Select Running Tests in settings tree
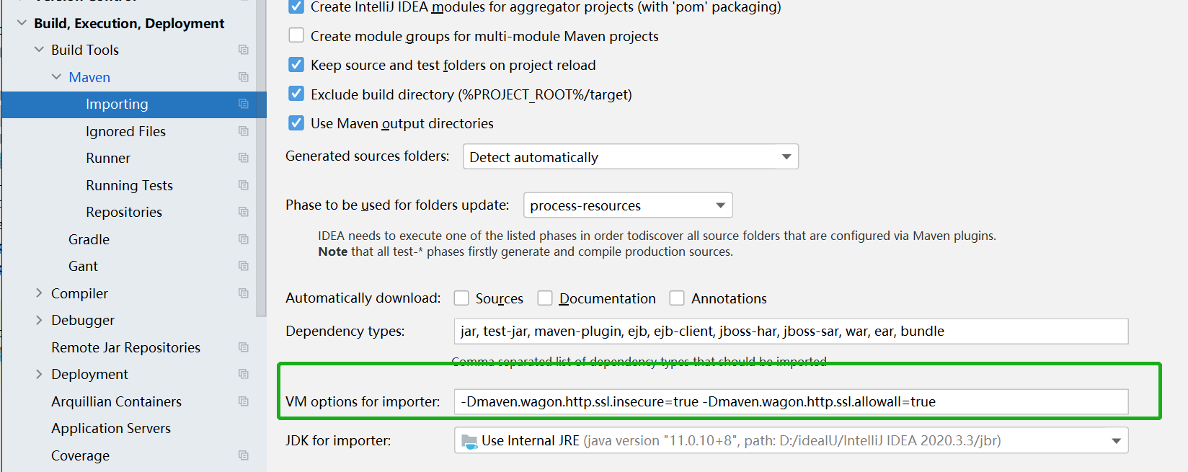This screenshot has width=1188, height=472. (129, 185)
